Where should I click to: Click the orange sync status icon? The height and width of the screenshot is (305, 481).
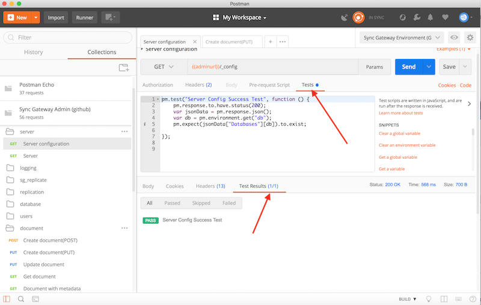click(x=358, y=17)
